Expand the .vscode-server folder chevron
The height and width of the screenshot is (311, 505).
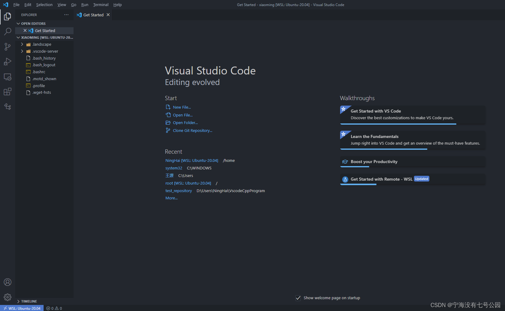[x=22, y=51]
